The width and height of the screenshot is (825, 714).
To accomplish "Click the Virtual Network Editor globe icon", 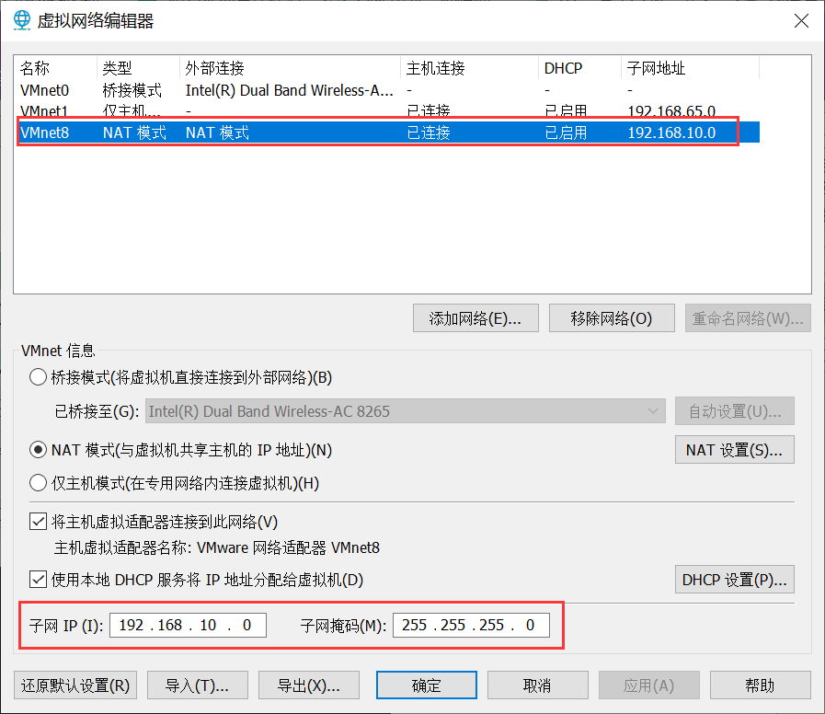I will (22, 20).
